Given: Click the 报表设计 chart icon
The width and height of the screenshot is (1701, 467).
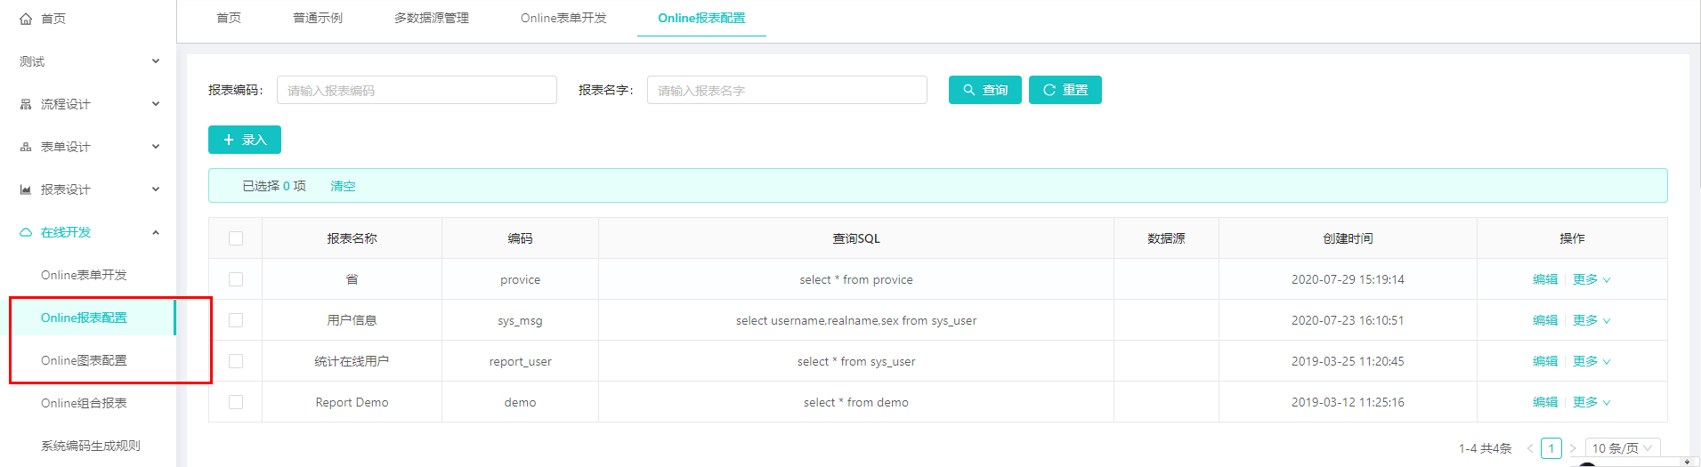Looking at the screenshot, I should pos(26,189).
